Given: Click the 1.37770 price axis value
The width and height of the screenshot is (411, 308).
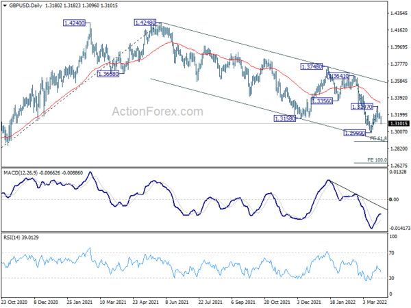Looking at the screenshot, I should pos(399,64).
